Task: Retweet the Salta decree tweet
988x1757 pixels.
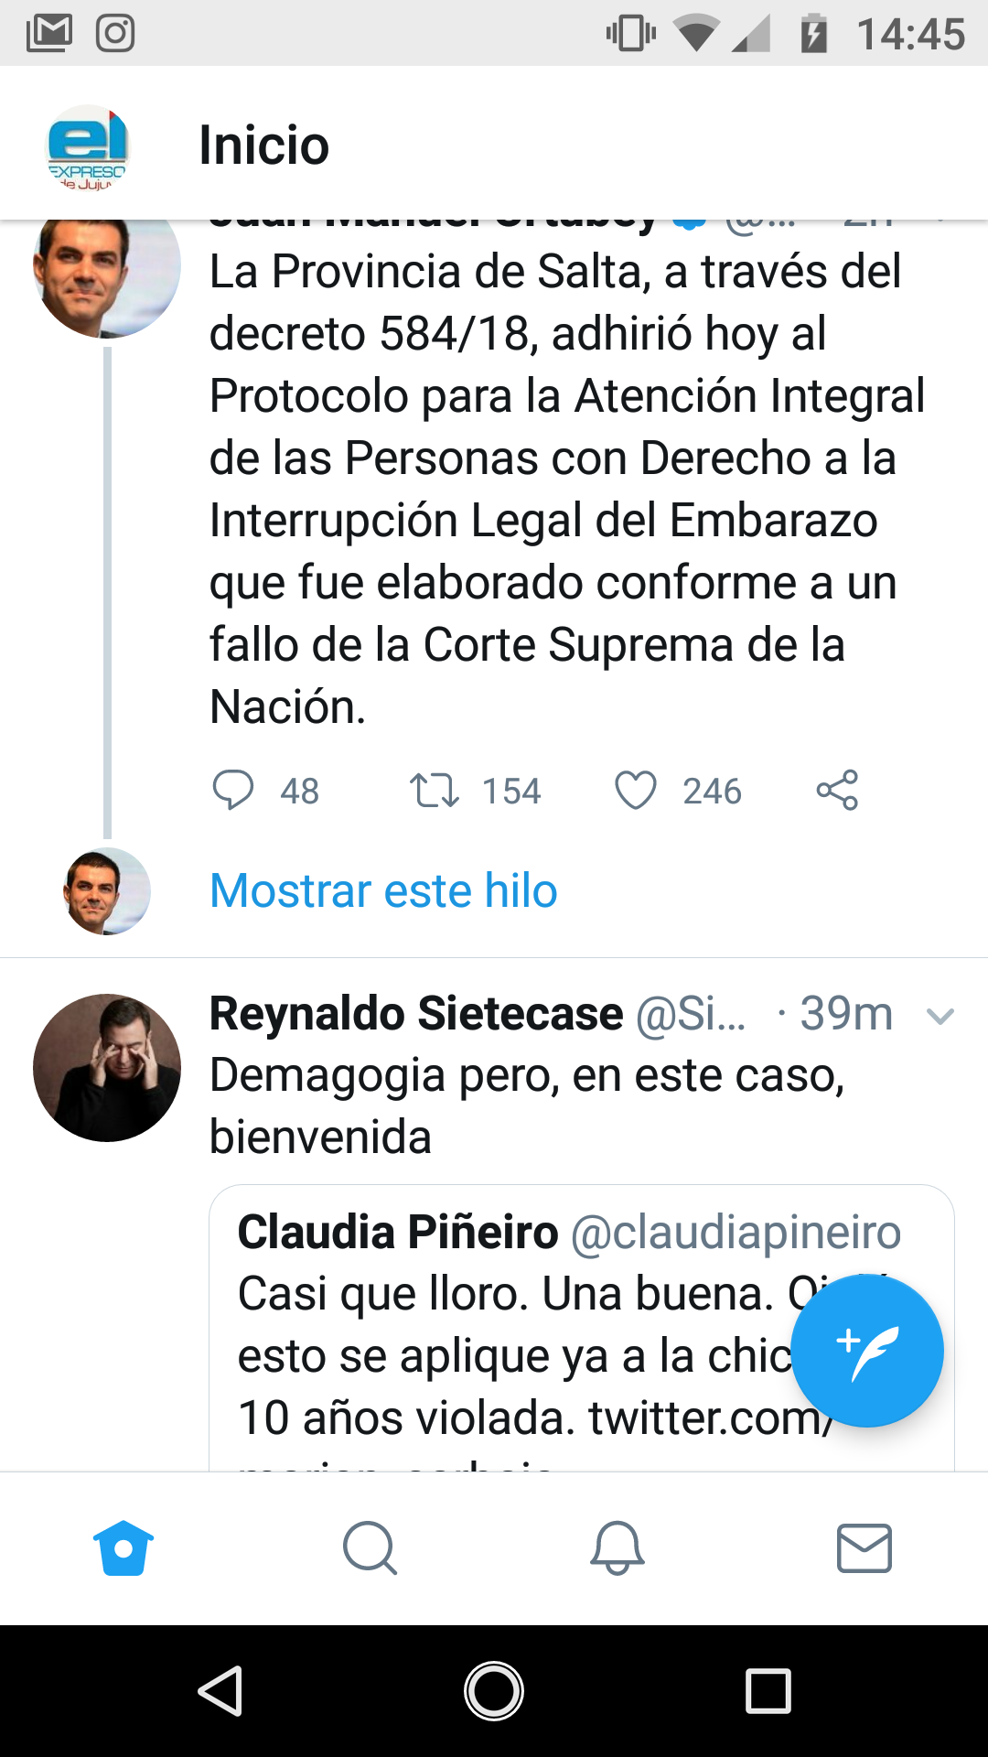Action: click(x=433, y=791)
